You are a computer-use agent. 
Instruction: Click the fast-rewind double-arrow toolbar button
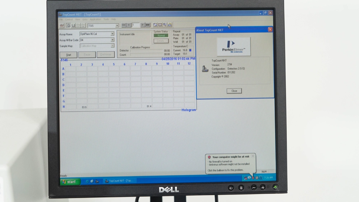click(x=123, y=25)
